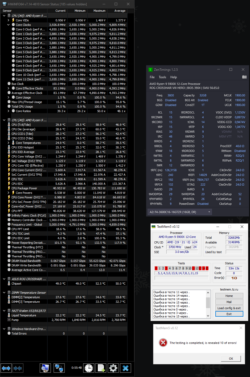Click Load config & exit in TestMem5

[229, 308]
